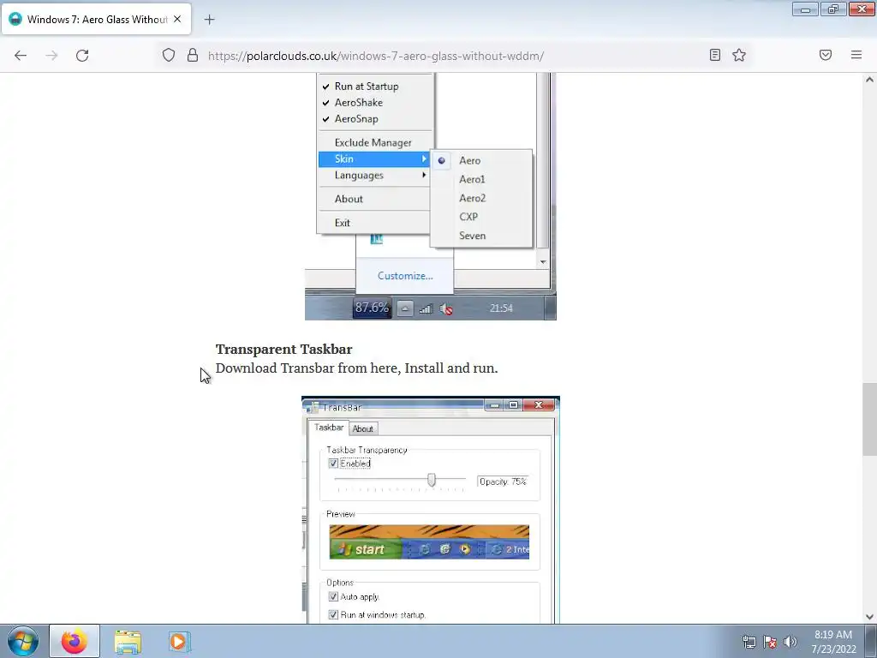This screenshot has width=877, height=658.
Task: Click Exclude Manager in pictured menu
Action: pos(373,143)
